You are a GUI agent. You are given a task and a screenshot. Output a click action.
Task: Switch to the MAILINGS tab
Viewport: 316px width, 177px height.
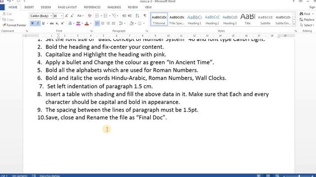114,7
